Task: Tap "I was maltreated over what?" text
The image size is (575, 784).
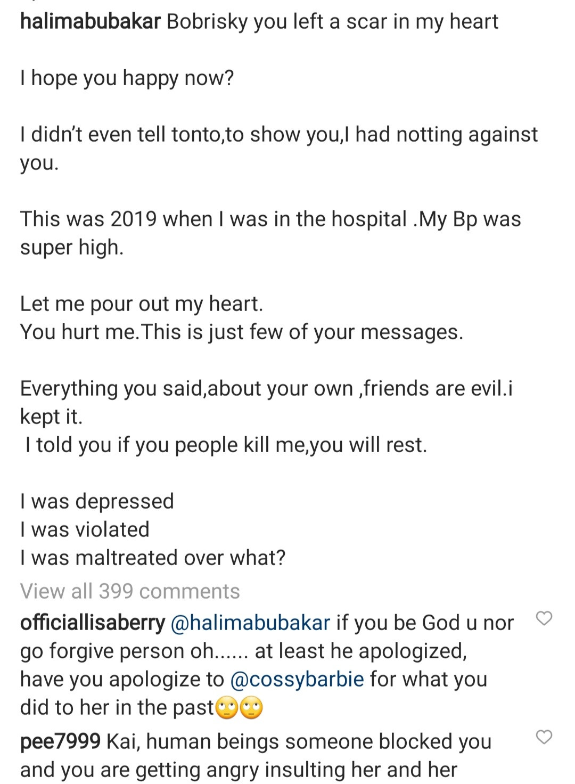Action: 153,558
